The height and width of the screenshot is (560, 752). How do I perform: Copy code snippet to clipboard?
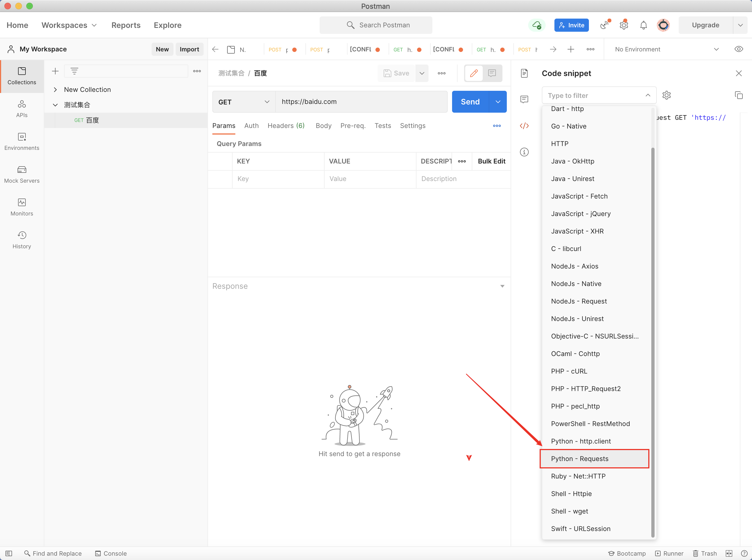pos(738,95)
